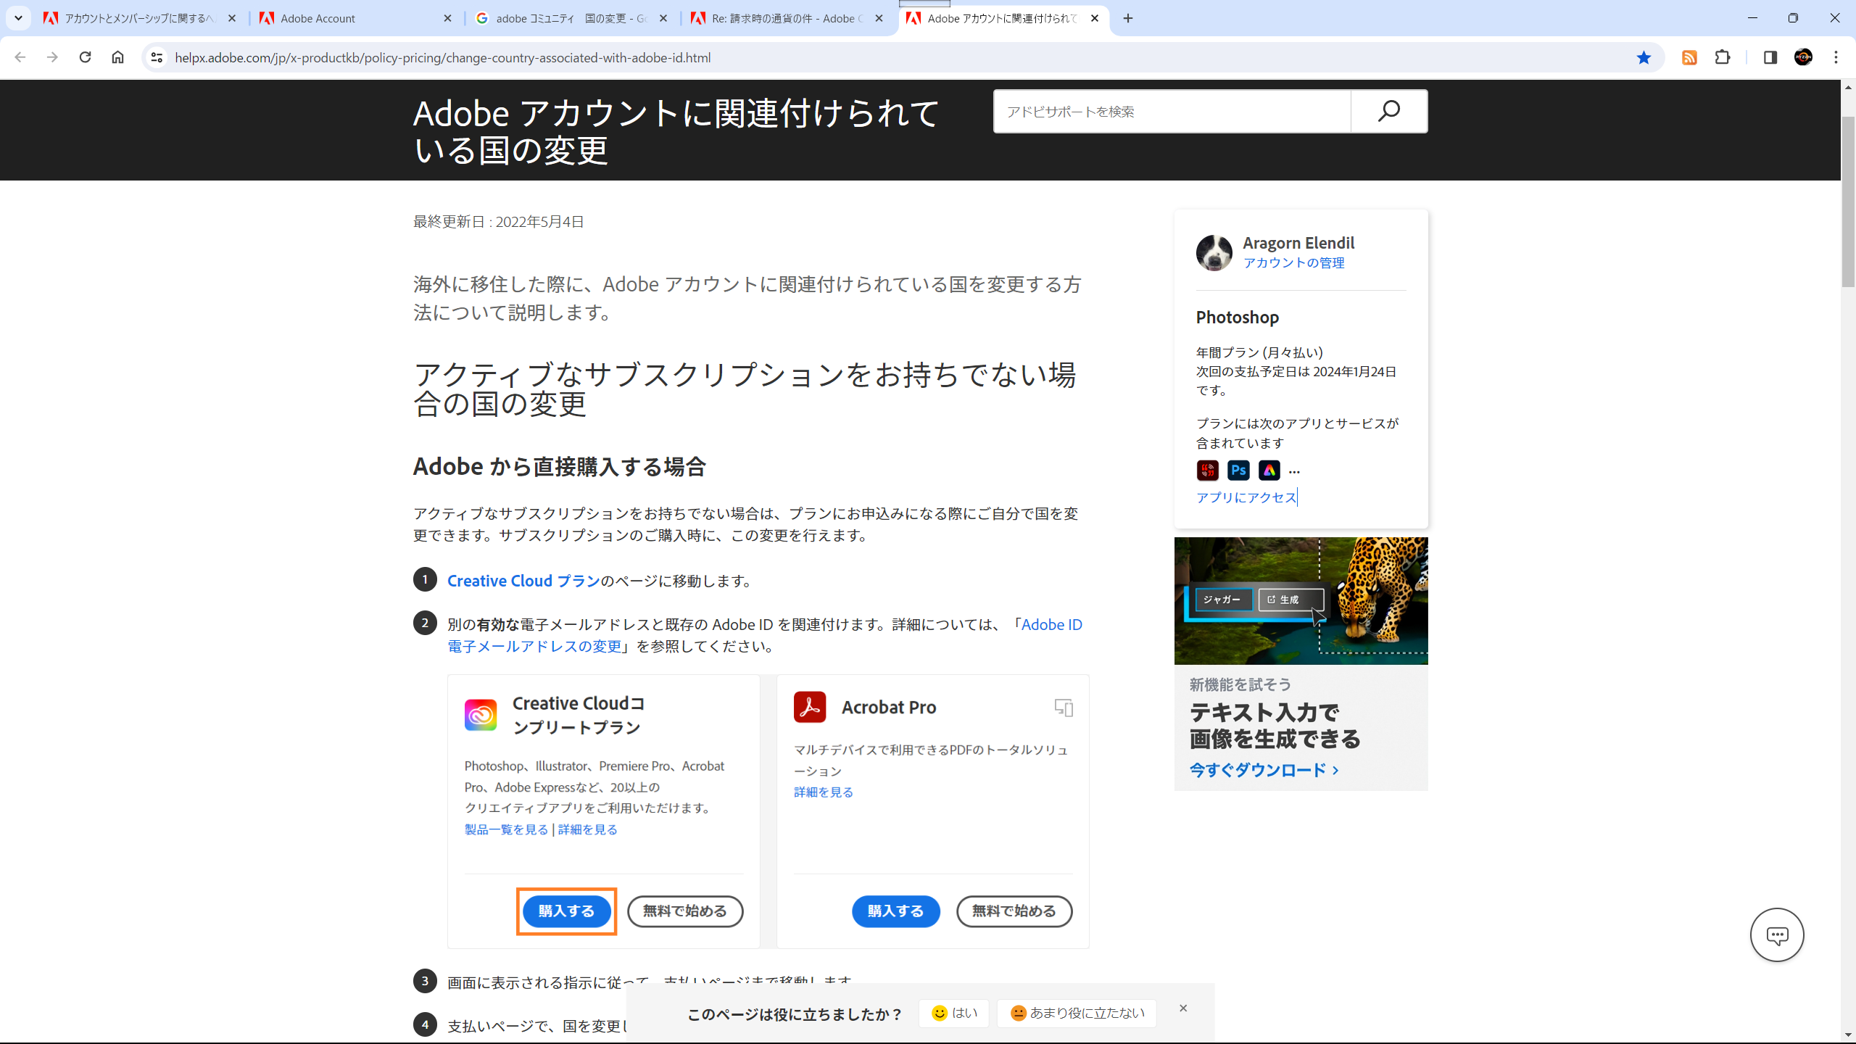The image size is (1856, 1044).
Task: Toggle the browser side panel
Action: click(1770, 57)
